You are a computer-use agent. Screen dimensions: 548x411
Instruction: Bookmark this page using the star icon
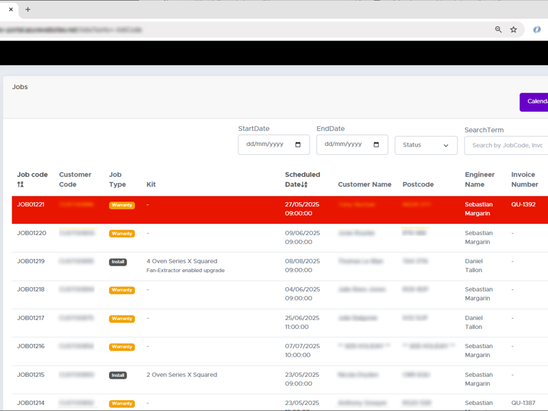tap(514, 29)
